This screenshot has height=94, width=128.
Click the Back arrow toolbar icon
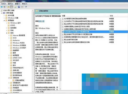click(x=2, y=7)
